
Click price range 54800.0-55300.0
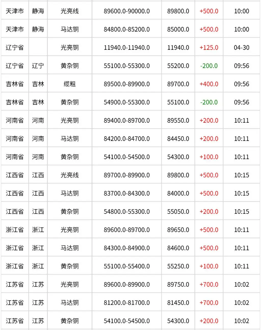(x=126, y=211)
